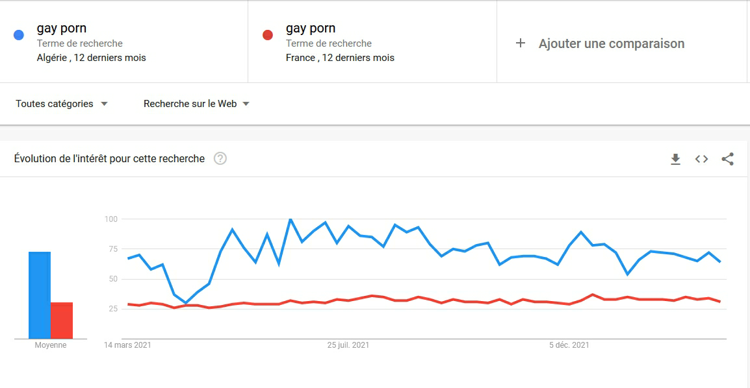Viewport: 750px width, 388px height.
Task: Click the blue dot for Algérie term
Action: (19, 35)
